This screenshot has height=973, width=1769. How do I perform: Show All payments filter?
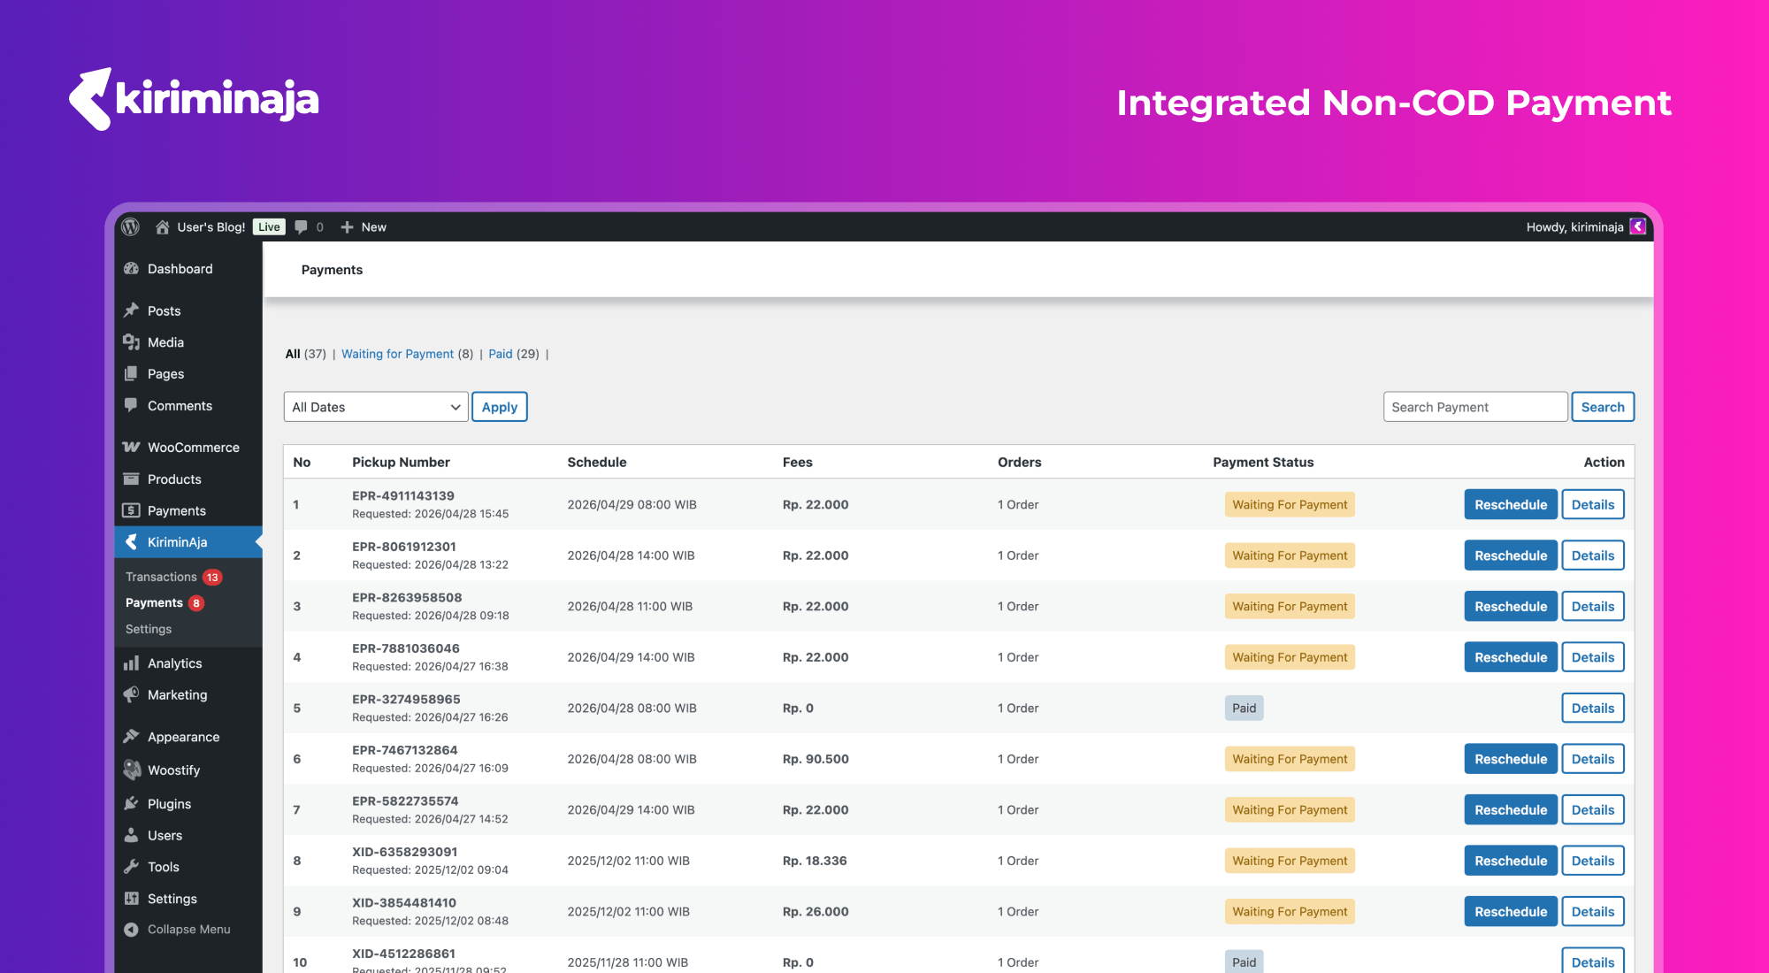pyautogui.click(x=293, y=354)
